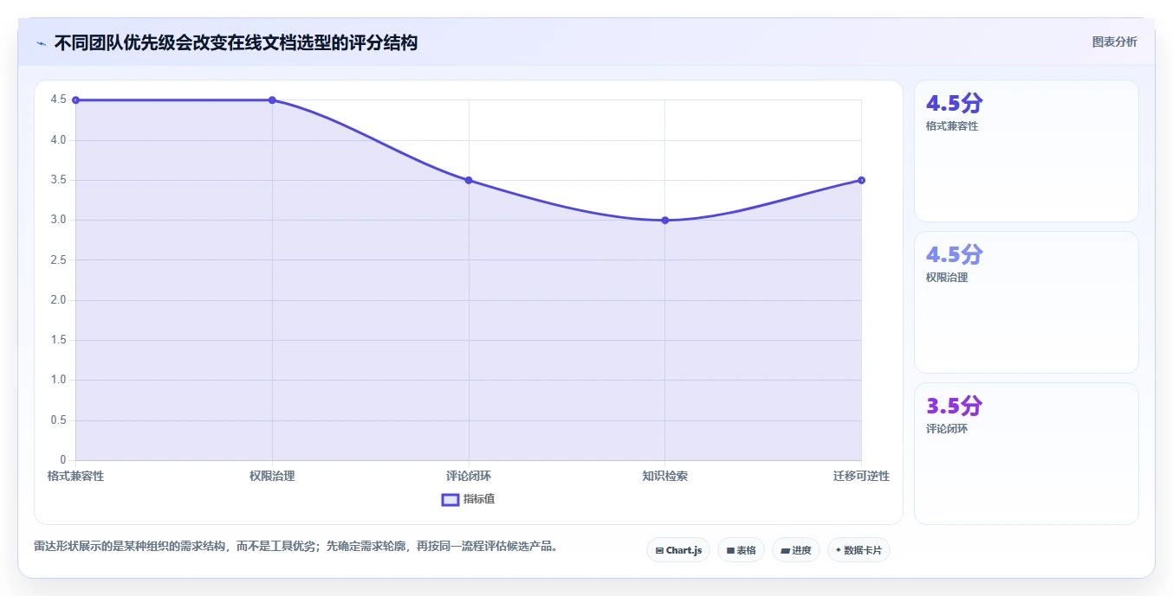Toggle the 指标值 legend entry
The width and height of the screenshot is (1173, 596).
click(x=469, y=499)
